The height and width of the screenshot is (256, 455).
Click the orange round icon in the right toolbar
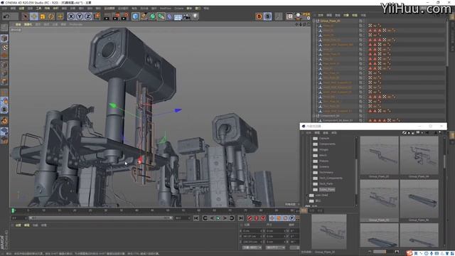pyautogui.click(x=259, y=16)
